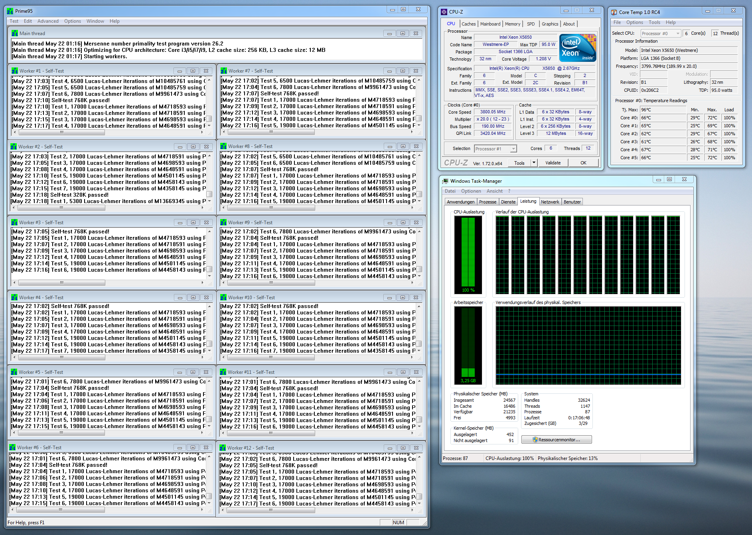Viewport: 752px width, 535px height.
Task: Open the Advanced menu in Prime95
Action: click(x=48, y=21)
